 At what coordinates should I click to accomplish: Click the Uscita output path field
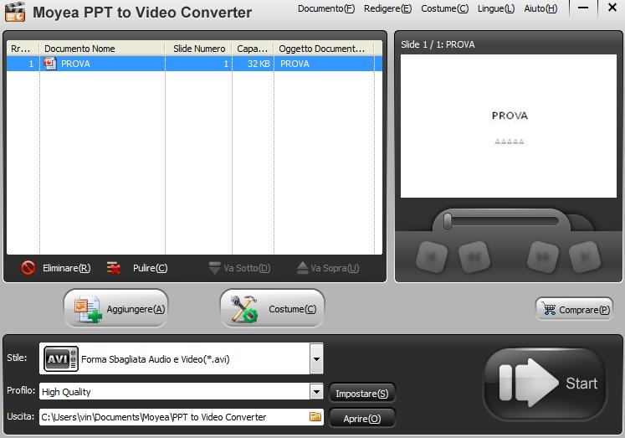(181, 417)
